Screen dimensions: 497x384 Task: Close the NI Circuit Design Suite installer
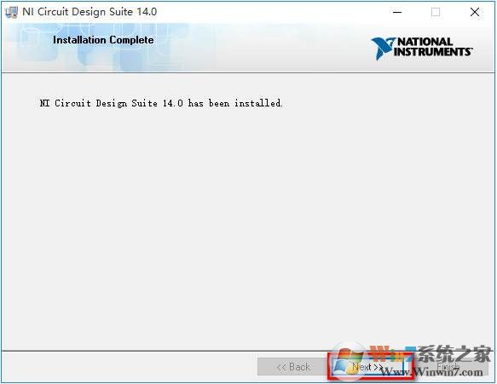[475, 13]
